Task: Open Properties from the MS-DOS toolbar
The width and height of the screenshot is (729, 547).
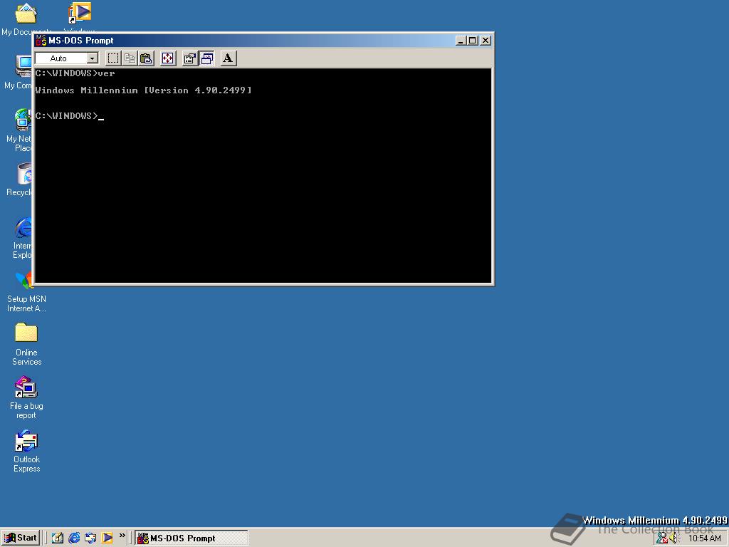Action: 189,58
